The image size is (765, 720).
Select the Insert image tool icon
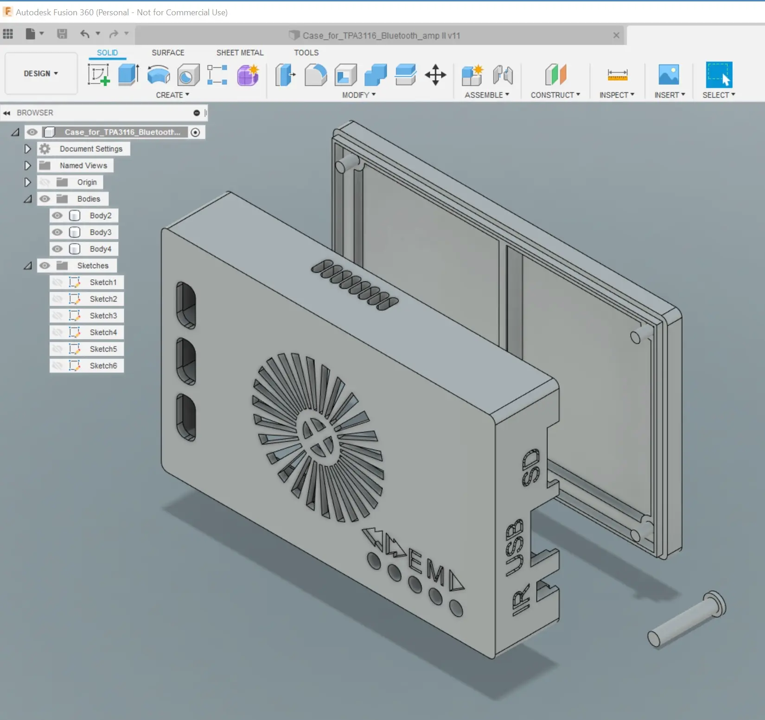tap(669, 75)
